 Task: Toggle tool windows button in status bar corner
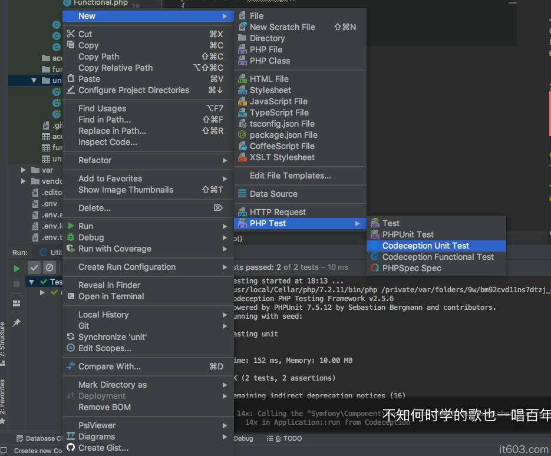pyautogui.click(x=5, y=451)
